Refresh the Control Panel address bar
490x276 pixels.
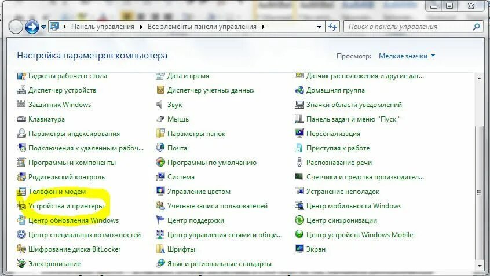tap(332, 27)
